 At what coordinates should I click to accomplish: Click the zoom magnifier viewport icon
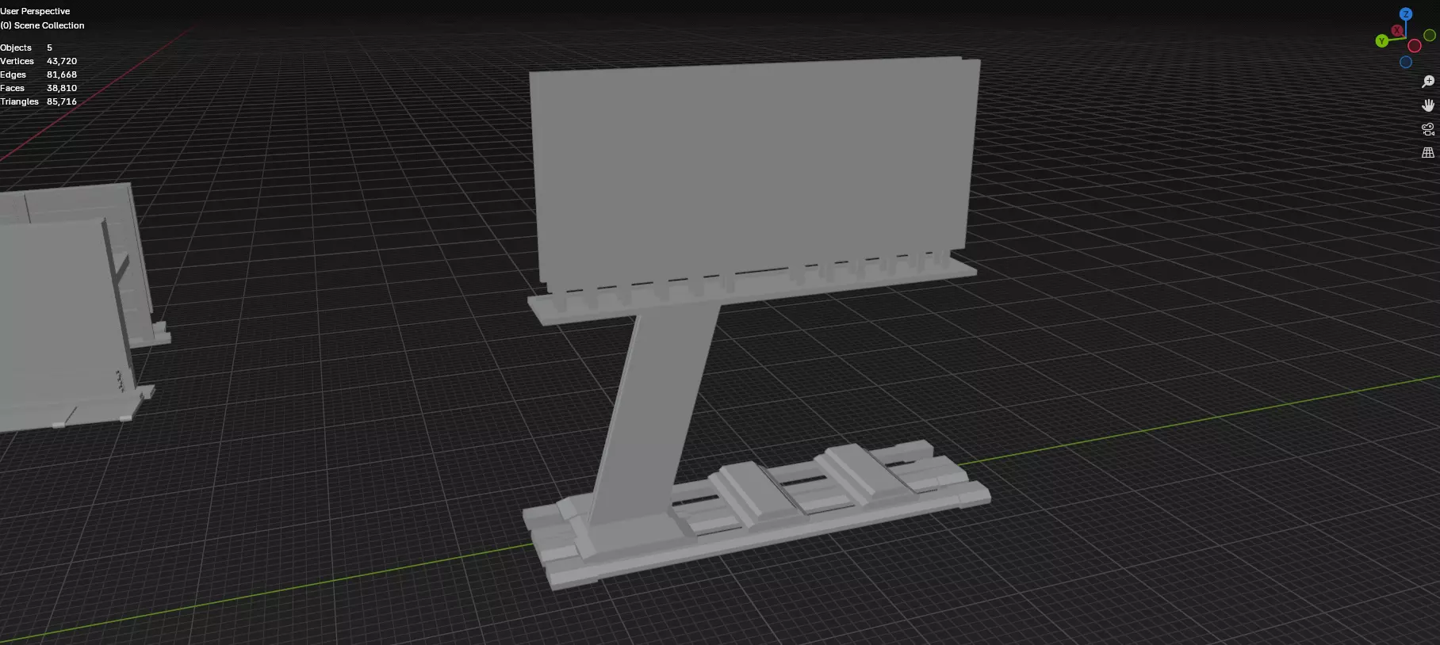[1428, 82]
